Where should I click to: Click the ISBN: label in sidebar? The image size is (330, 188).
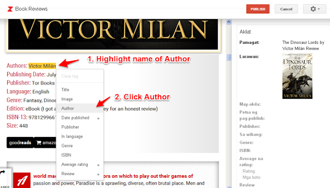245,150
